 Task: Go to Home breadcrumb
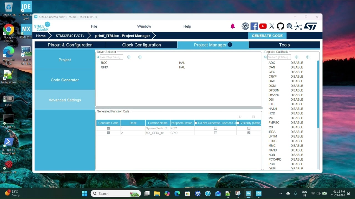tap(41, 36)
